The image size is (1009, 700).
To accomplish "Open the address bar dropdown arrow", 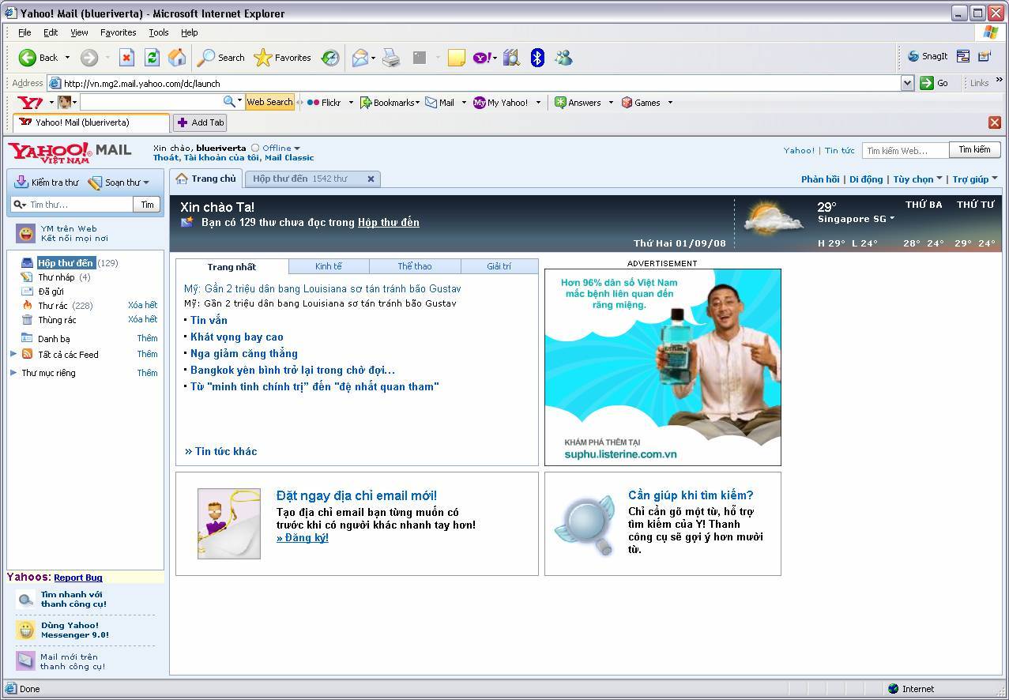I will (x=907, y=83).
